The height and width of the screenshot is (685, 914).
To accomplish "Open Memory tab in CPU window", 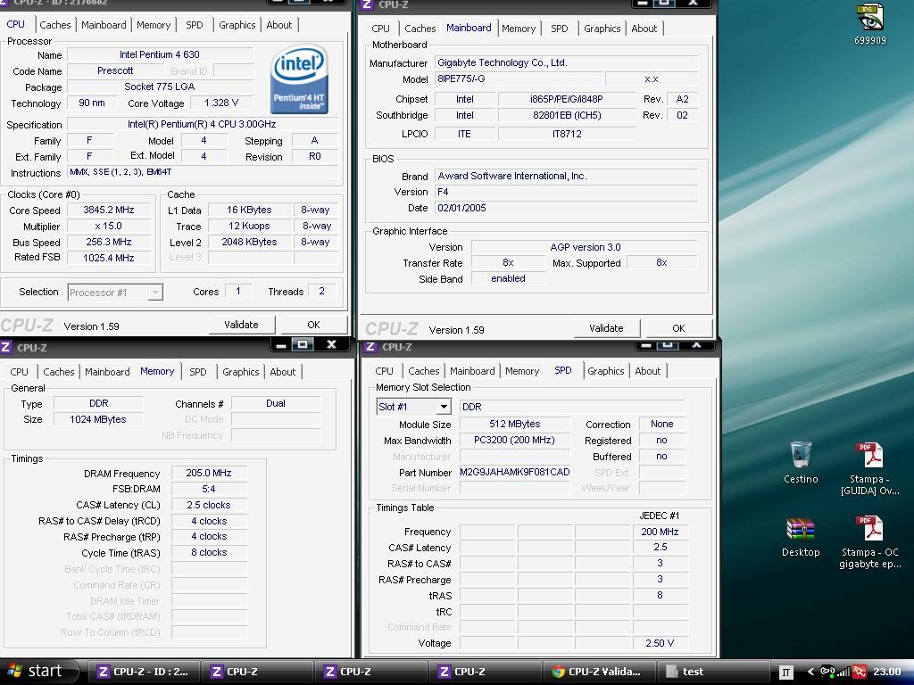I will [x=154, y=25].
